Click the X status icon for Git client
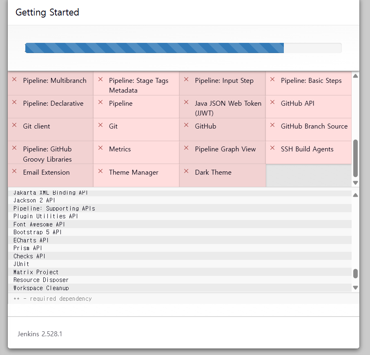The image size is (370, 355). [x=14, y=125]
